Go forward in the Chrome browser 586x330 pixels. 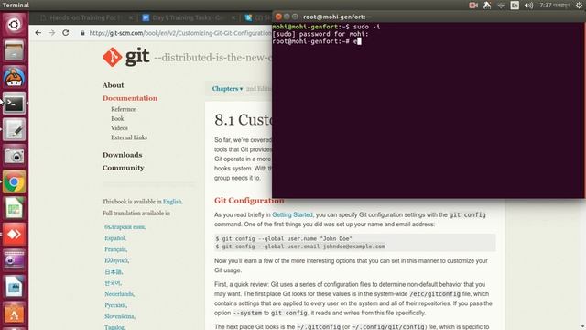[x=51, y=33]
